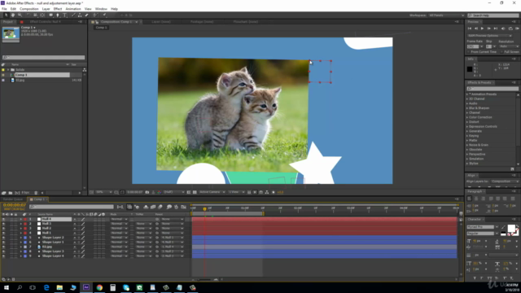This screenshot has width=521, height=293.
Task: Click the white fill color swatch in Character panel
Action: coord(511,228)
